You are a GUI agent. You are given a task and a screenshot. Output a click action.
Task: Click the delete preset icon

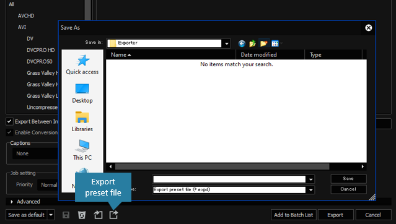pyautogui.click(x=82, y=215)
